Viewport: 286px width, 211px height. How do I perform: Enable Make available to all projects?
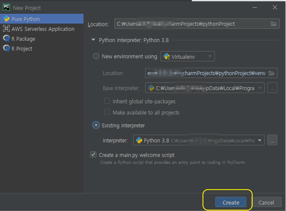click(x=107, y=112)
